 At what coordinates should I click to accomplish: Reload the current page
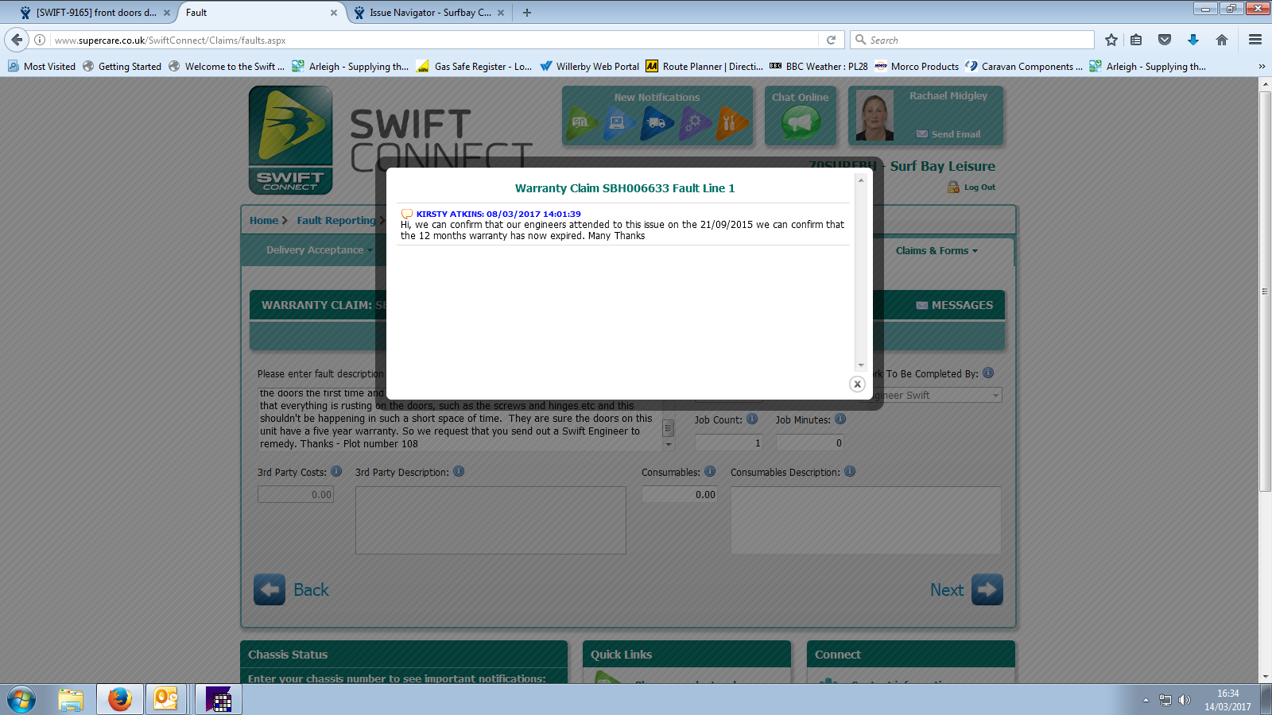[831, 40]
